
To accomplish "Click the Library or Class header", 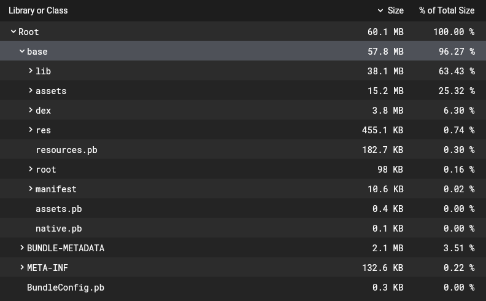I will coord(38,10).
